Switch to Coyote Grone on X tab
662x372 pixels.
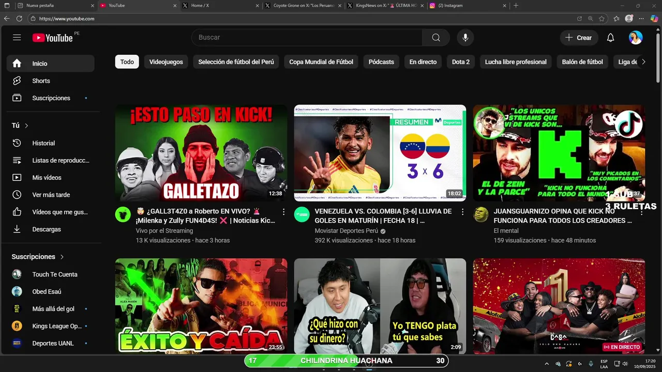point(304,6)
